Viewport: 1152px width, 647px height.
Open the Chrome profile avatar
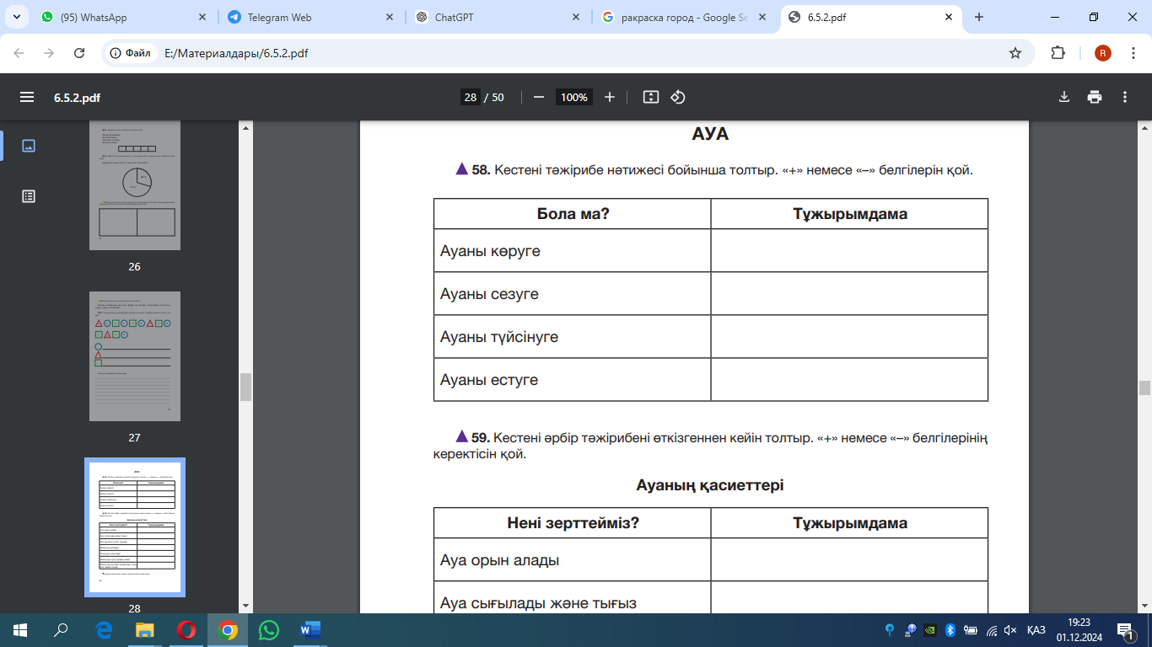point(1103,53)
